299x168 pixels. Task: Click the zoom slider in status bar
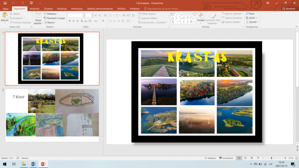pyautogui.click(x=272, y=158)
